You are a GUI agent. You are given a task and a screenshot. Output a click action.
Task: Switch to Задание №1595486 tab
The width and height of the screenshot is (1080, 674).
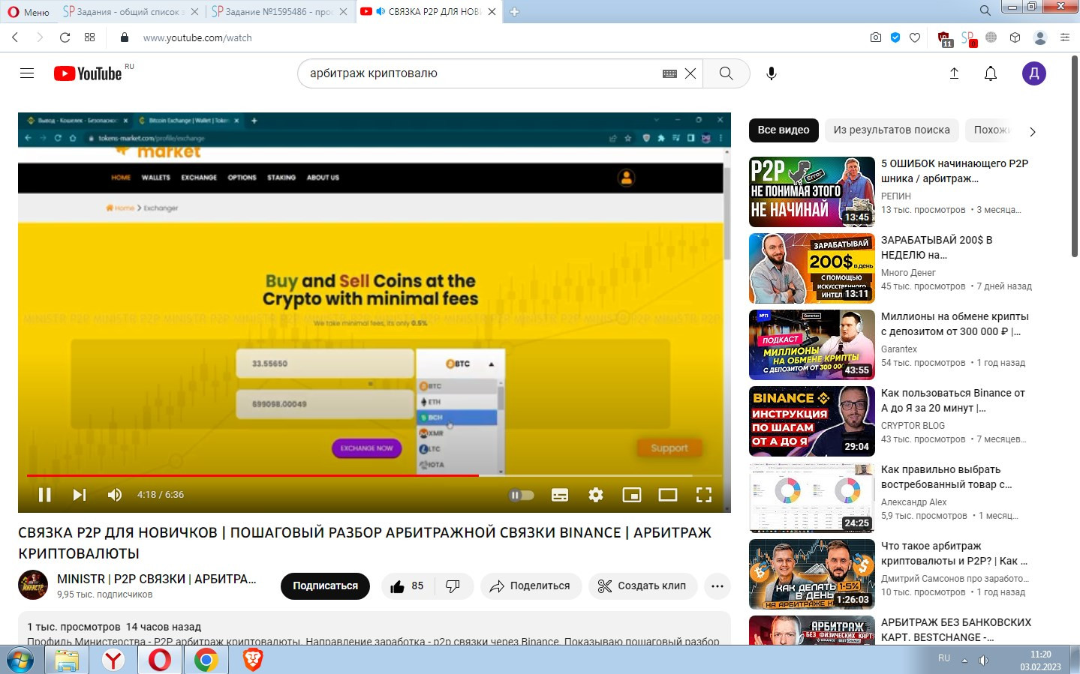point(280,11)
